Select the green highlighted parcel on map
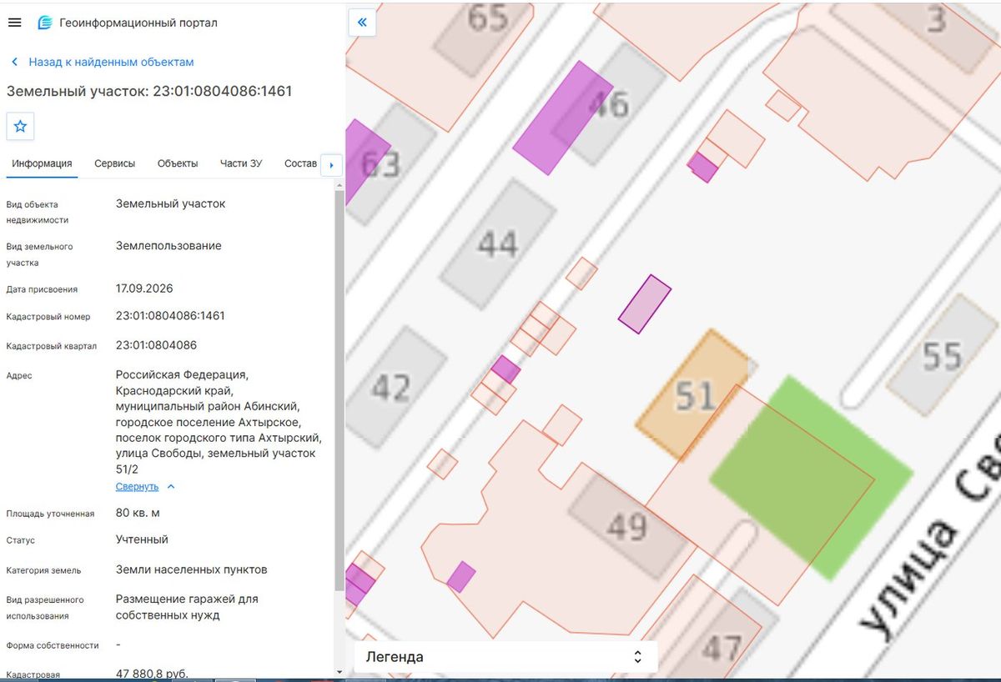 (811, 477)
